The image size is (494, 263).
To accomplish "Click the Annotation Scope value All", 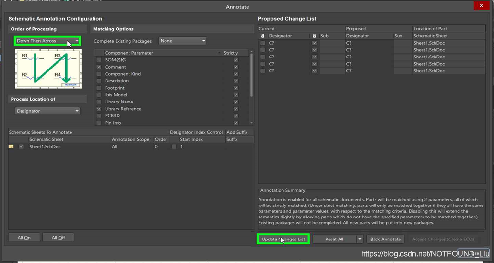I will click(x=114, y=147).
